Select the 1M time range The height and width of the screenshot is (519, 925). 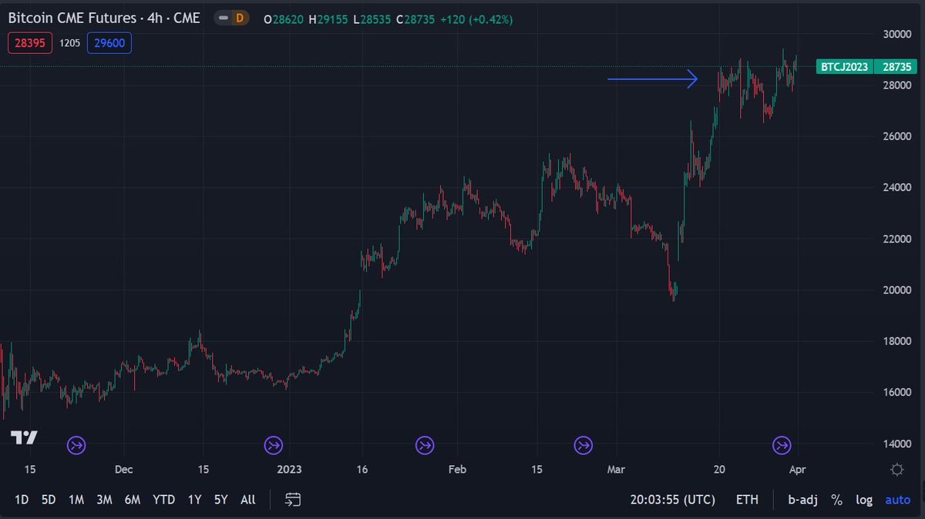[x=76, y=500]
